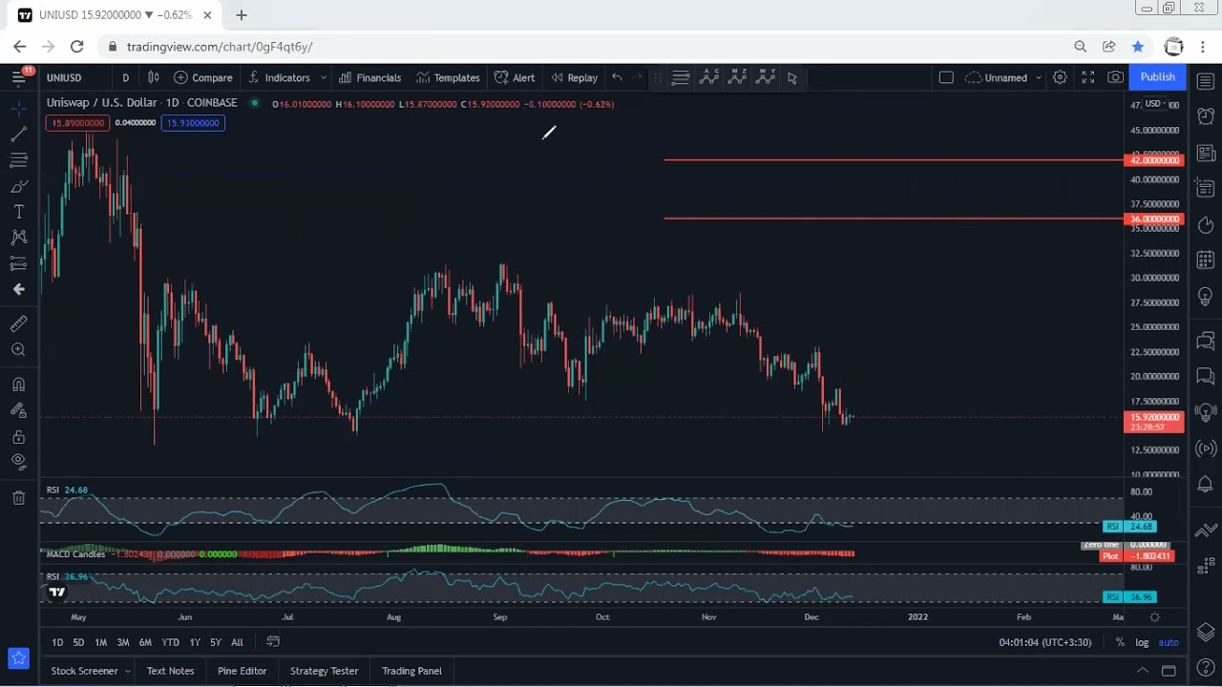Open the ideas lightbulb panel

(1205, 296)
